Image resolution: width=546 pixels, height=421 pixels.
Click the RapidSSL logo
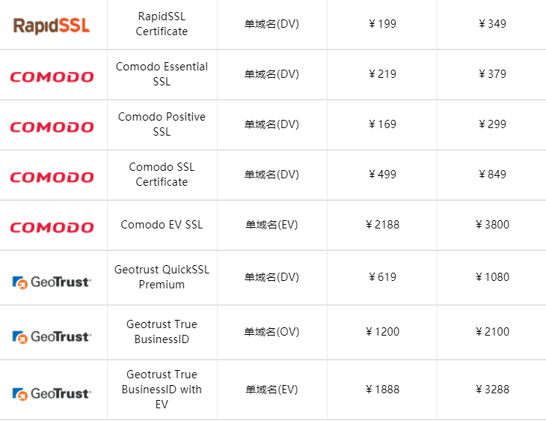(x=52, y=25)
